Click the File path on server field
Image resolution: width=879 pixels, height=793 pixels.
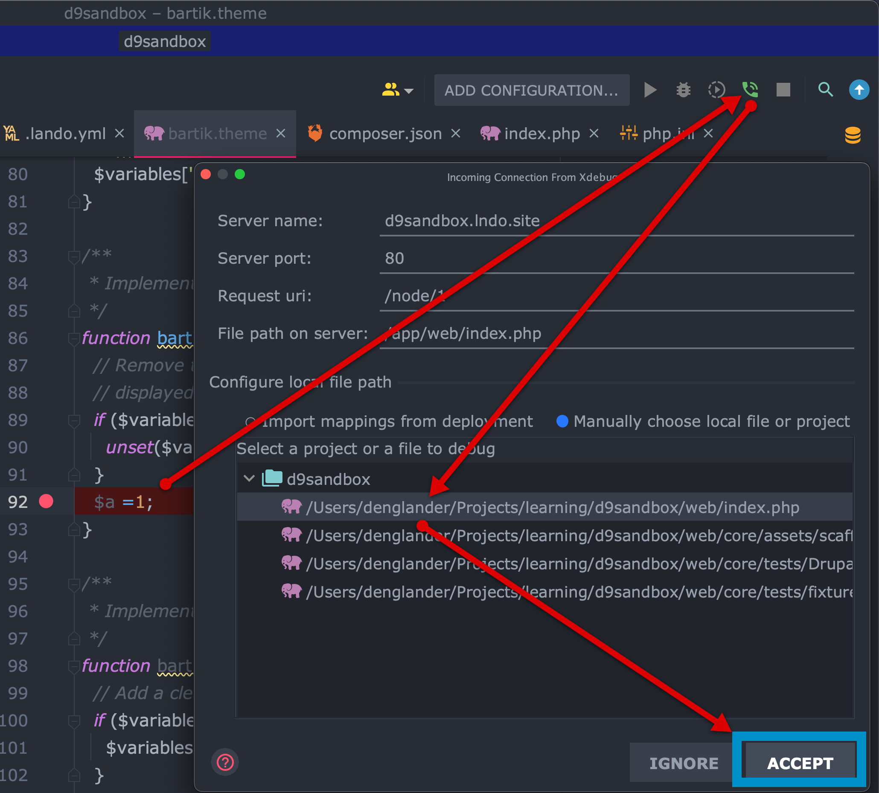point(617,334)
